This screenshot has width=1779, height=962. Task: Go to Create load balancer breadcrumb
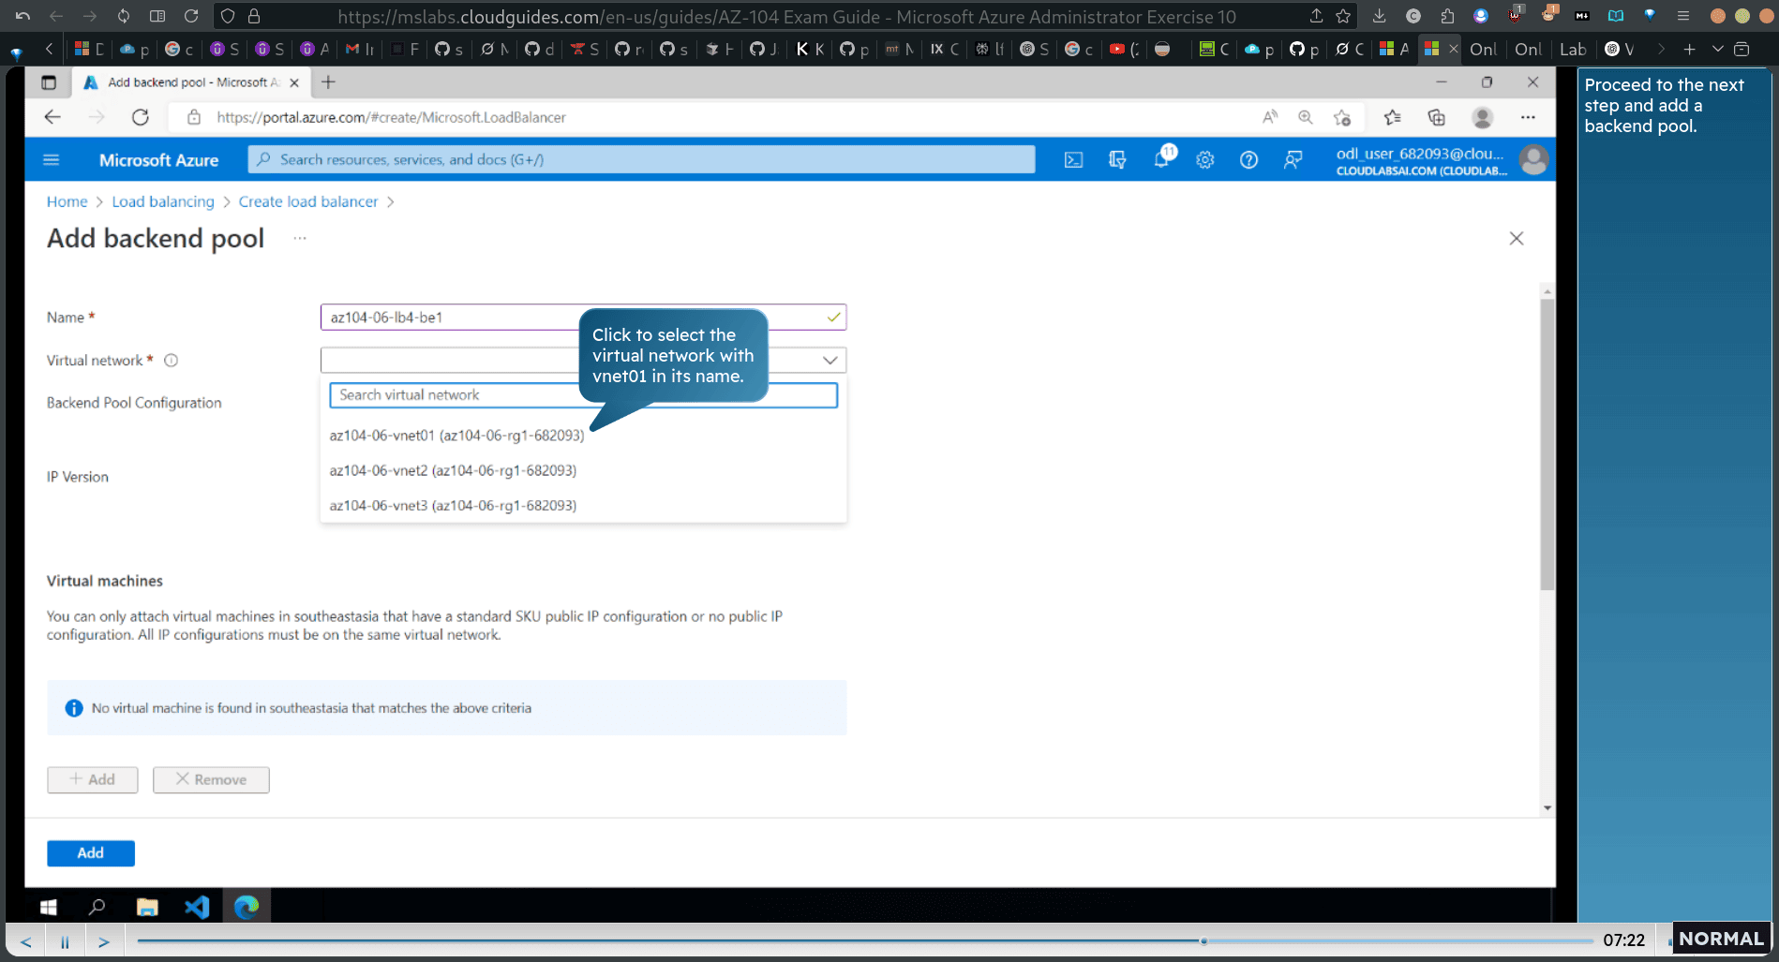click(x=308, y=201)
